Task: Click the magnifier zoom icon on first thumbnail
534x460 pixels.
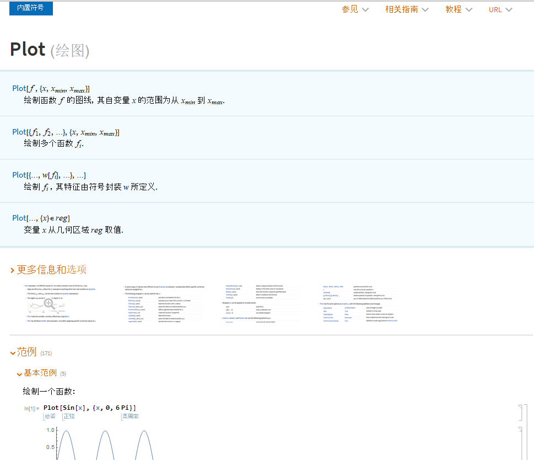Action: [49, 303]
